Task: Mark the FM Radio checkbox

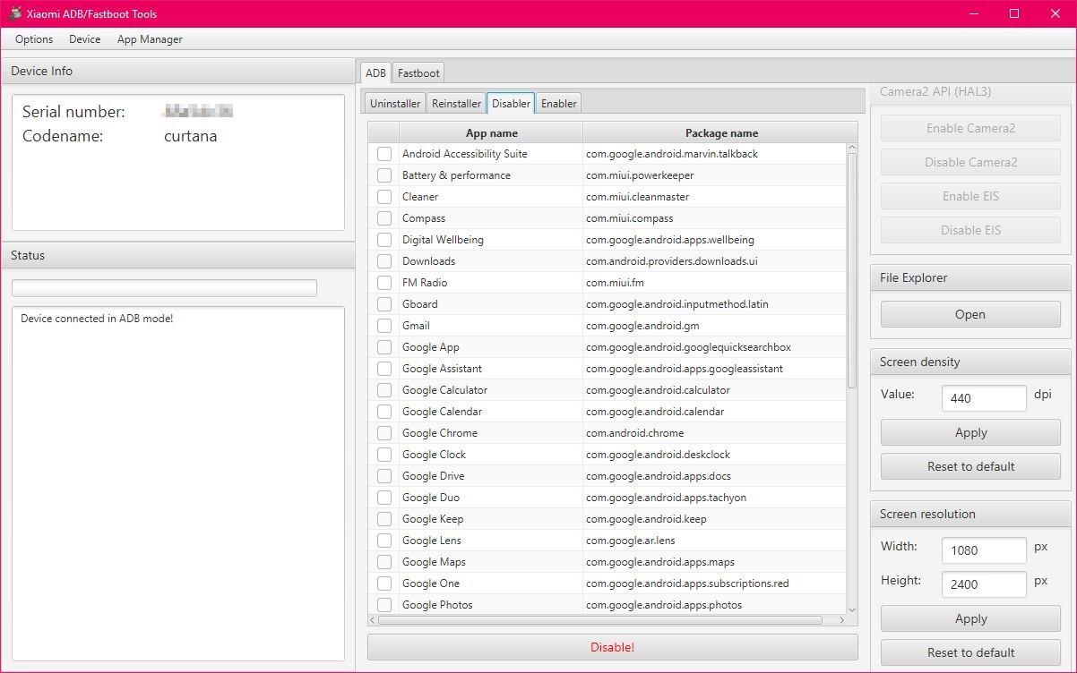Action: point(384,283)
